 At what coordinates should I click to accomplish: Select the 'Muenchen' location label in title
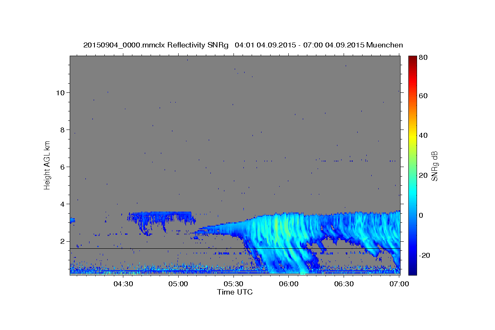click(384, 45)
